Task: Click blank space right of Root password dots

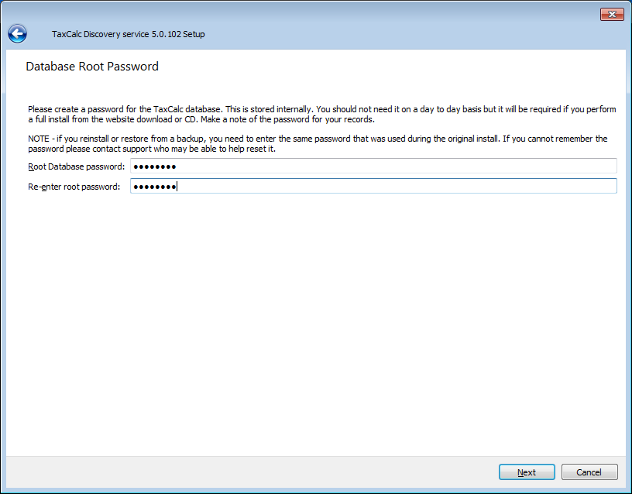Action: point(387,166)
